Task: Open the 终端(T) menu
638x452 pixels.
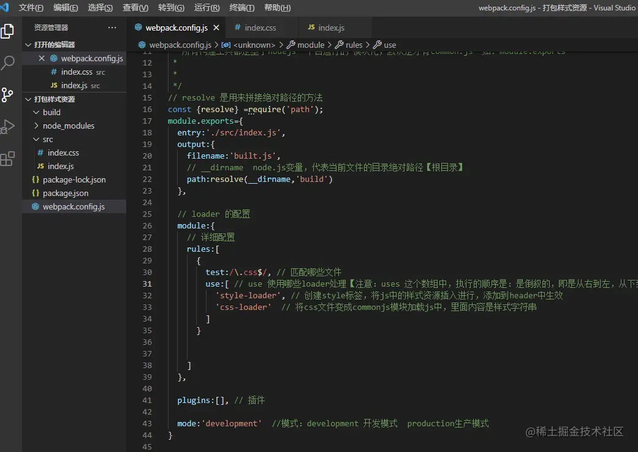Action: 241,8
